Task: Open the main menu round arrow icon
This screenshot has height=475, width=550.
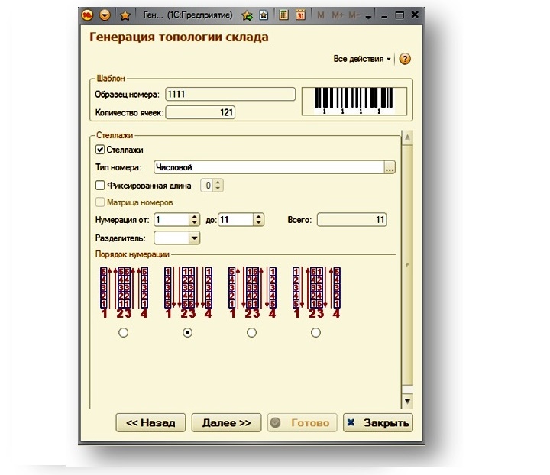Action: pos(105,15)
